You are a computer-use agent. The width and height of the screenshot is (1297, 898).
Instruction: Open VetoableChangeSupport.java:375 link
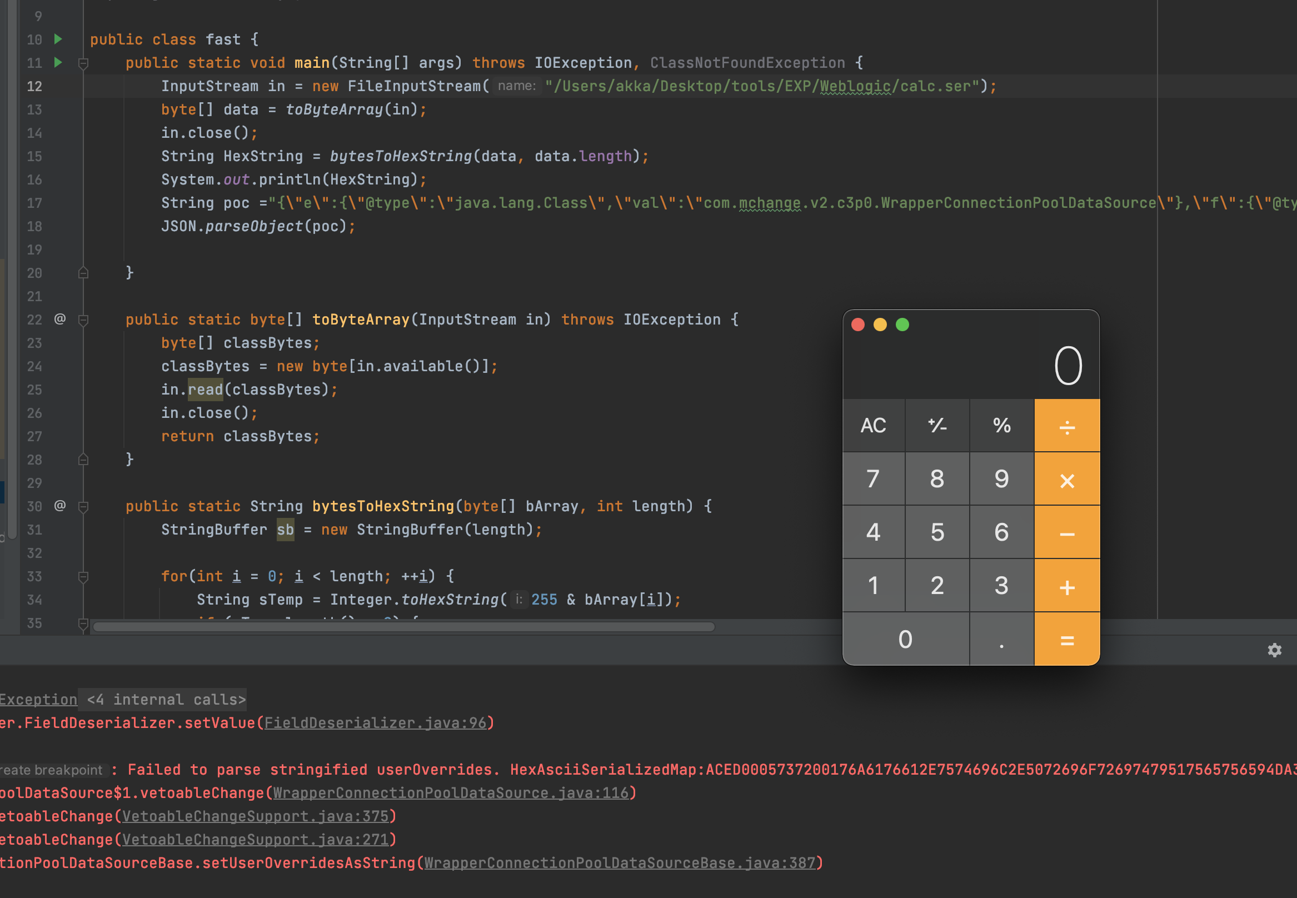pyautogui.click(x=256, y=816)
